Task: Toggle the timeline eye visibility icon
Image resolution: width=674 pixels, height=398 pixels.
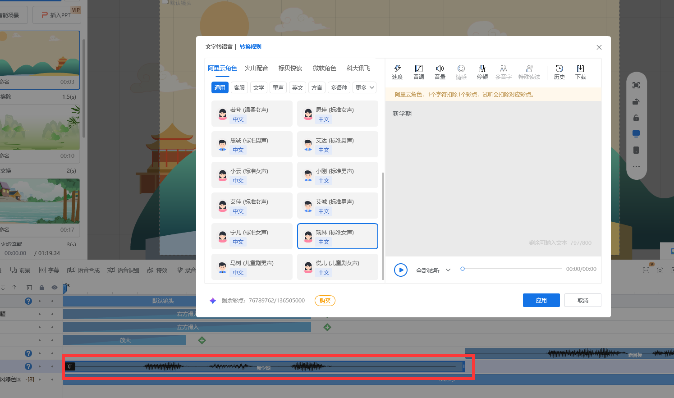Action: [x=55, y=288]
